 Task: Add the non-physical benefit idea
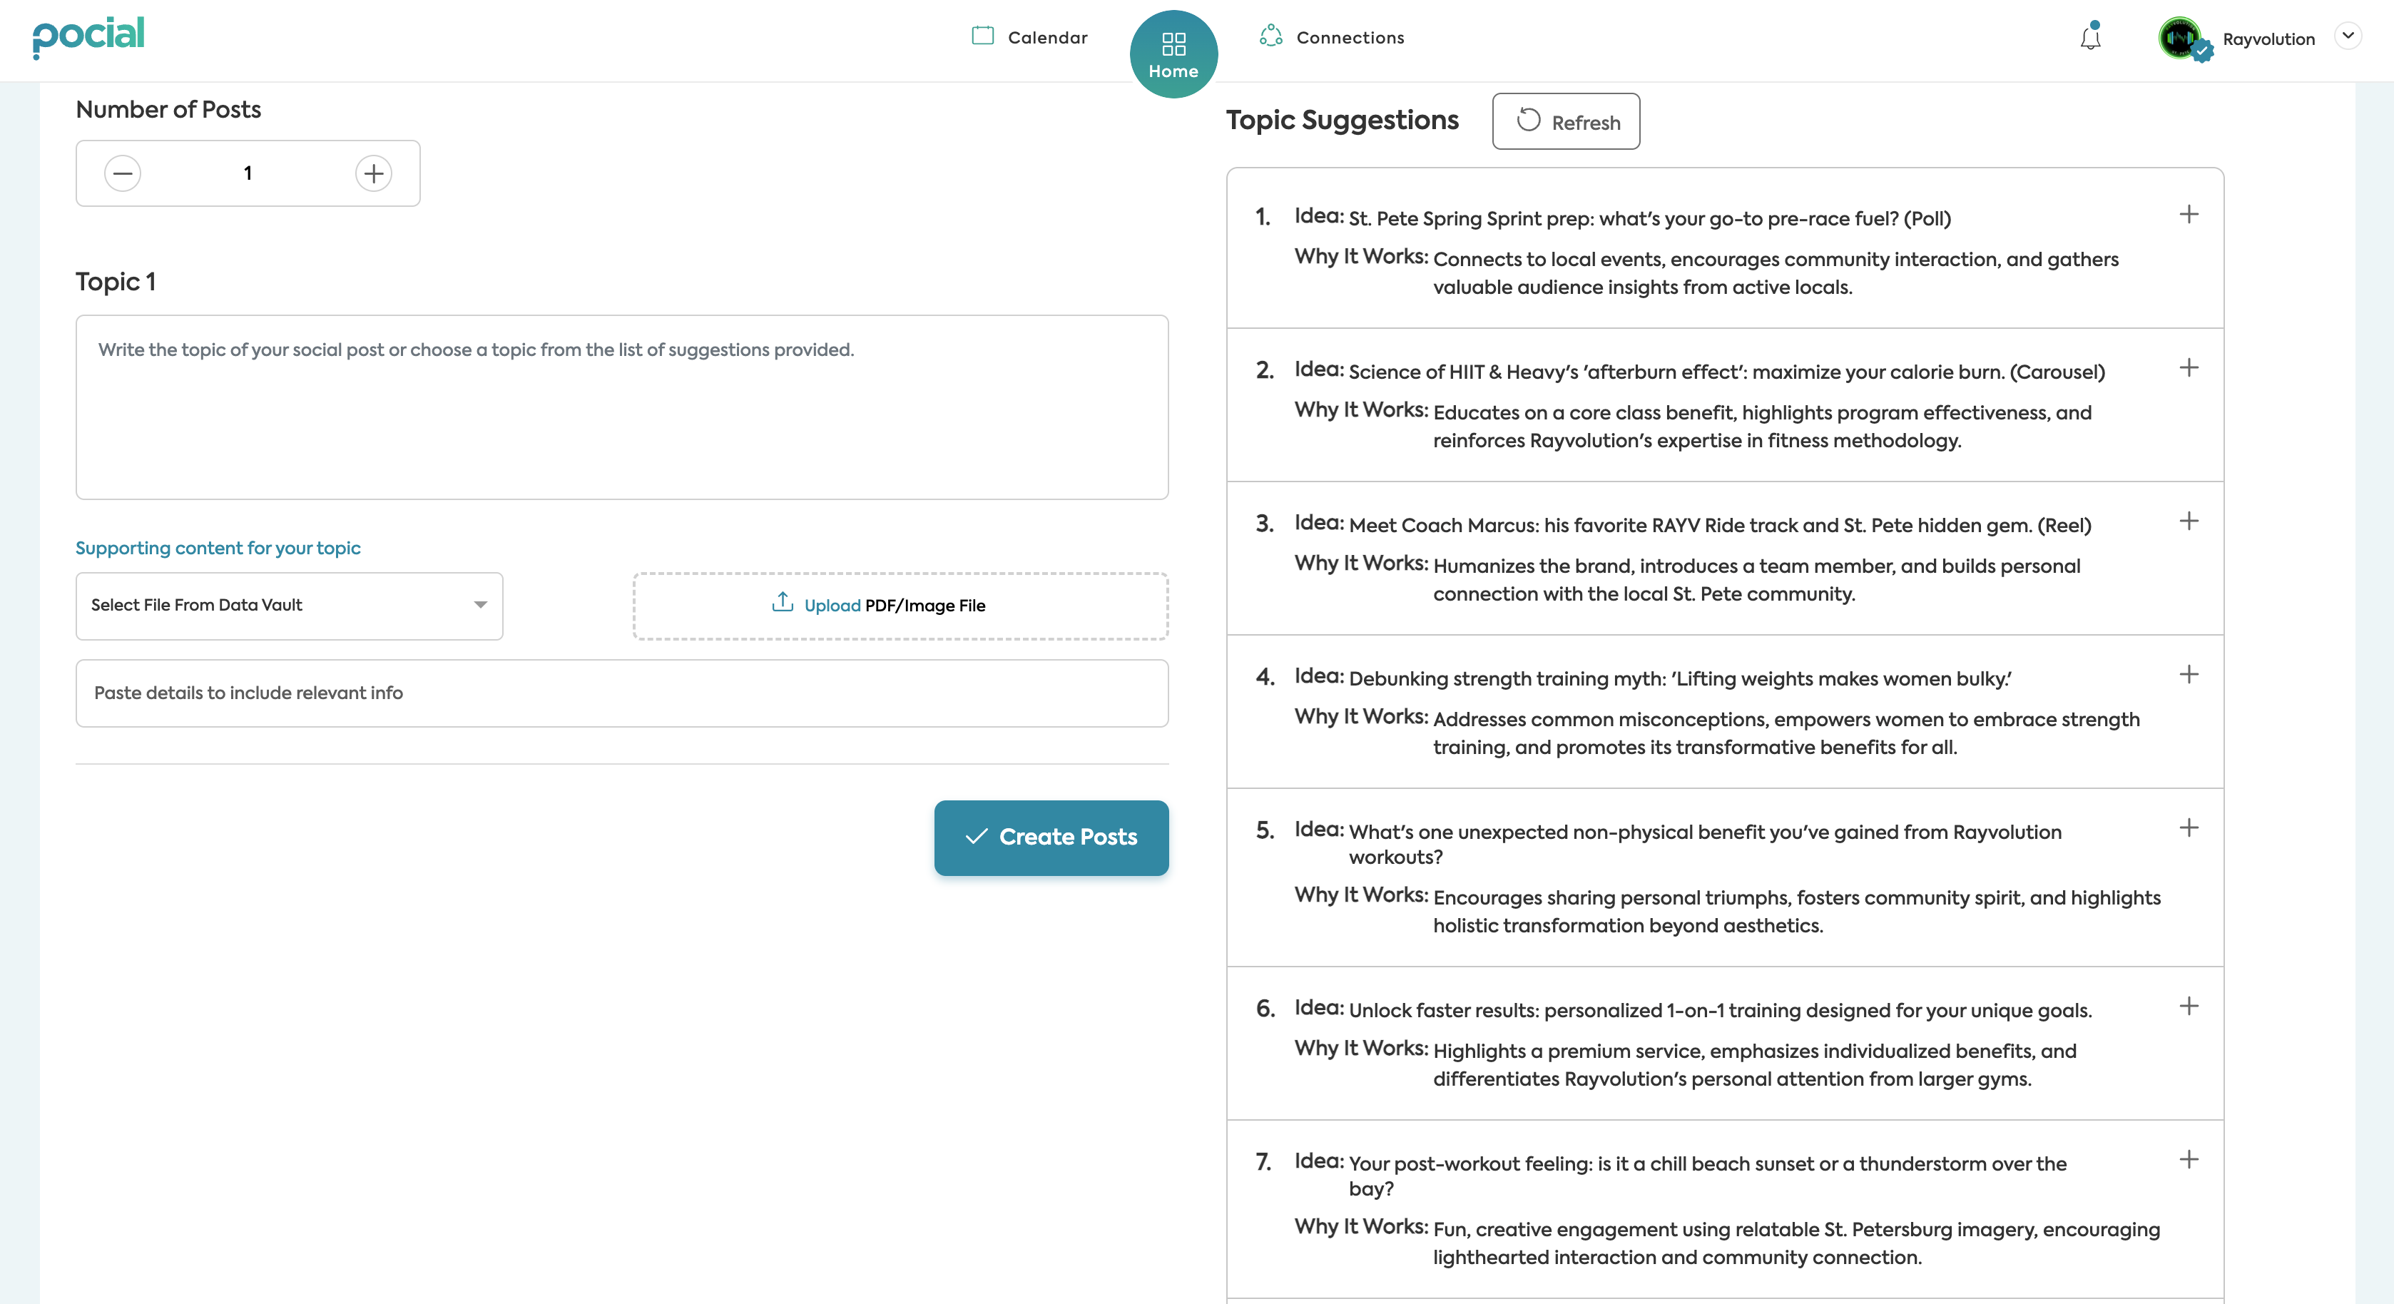pos(2189,828)
